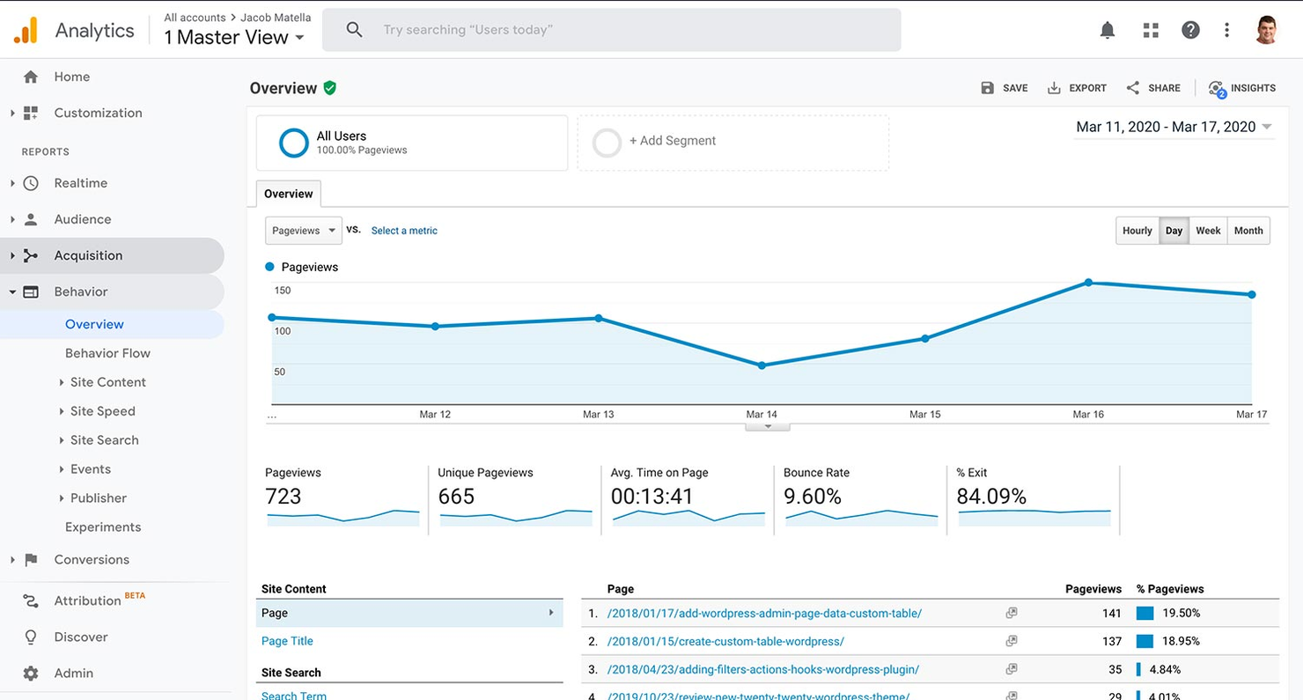Switch the chart granularity to Week

[1208, 230]
